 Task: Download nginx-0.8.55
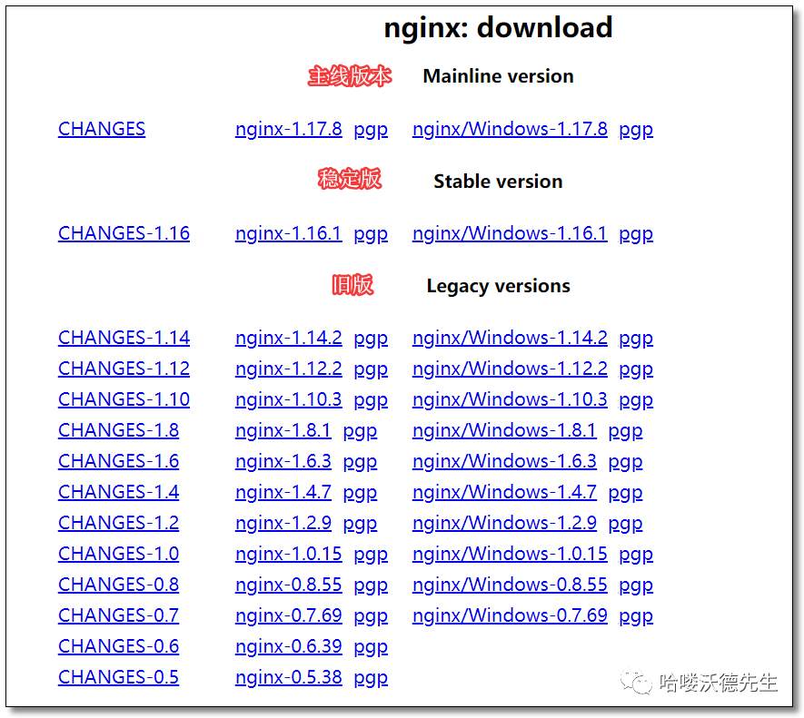[x=288, y=585]
